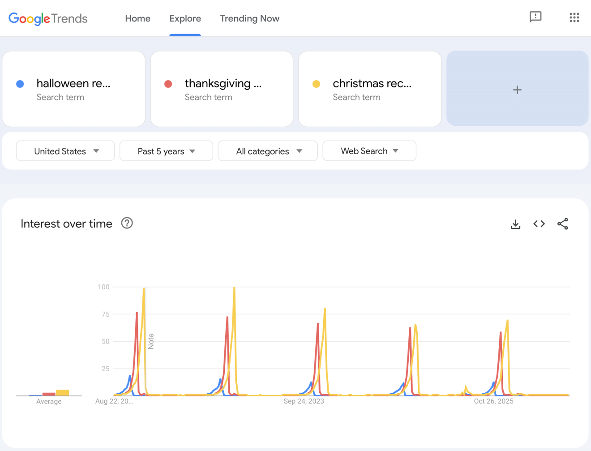The height and width of the screenshot is (451, 591).
Task: Click the Sep 24, 2023 axis label
Action: point(304,401)
